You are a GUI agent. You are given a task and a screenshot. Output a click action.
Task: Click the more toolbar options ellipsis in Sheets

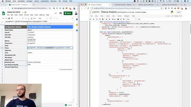coord(58,18)
